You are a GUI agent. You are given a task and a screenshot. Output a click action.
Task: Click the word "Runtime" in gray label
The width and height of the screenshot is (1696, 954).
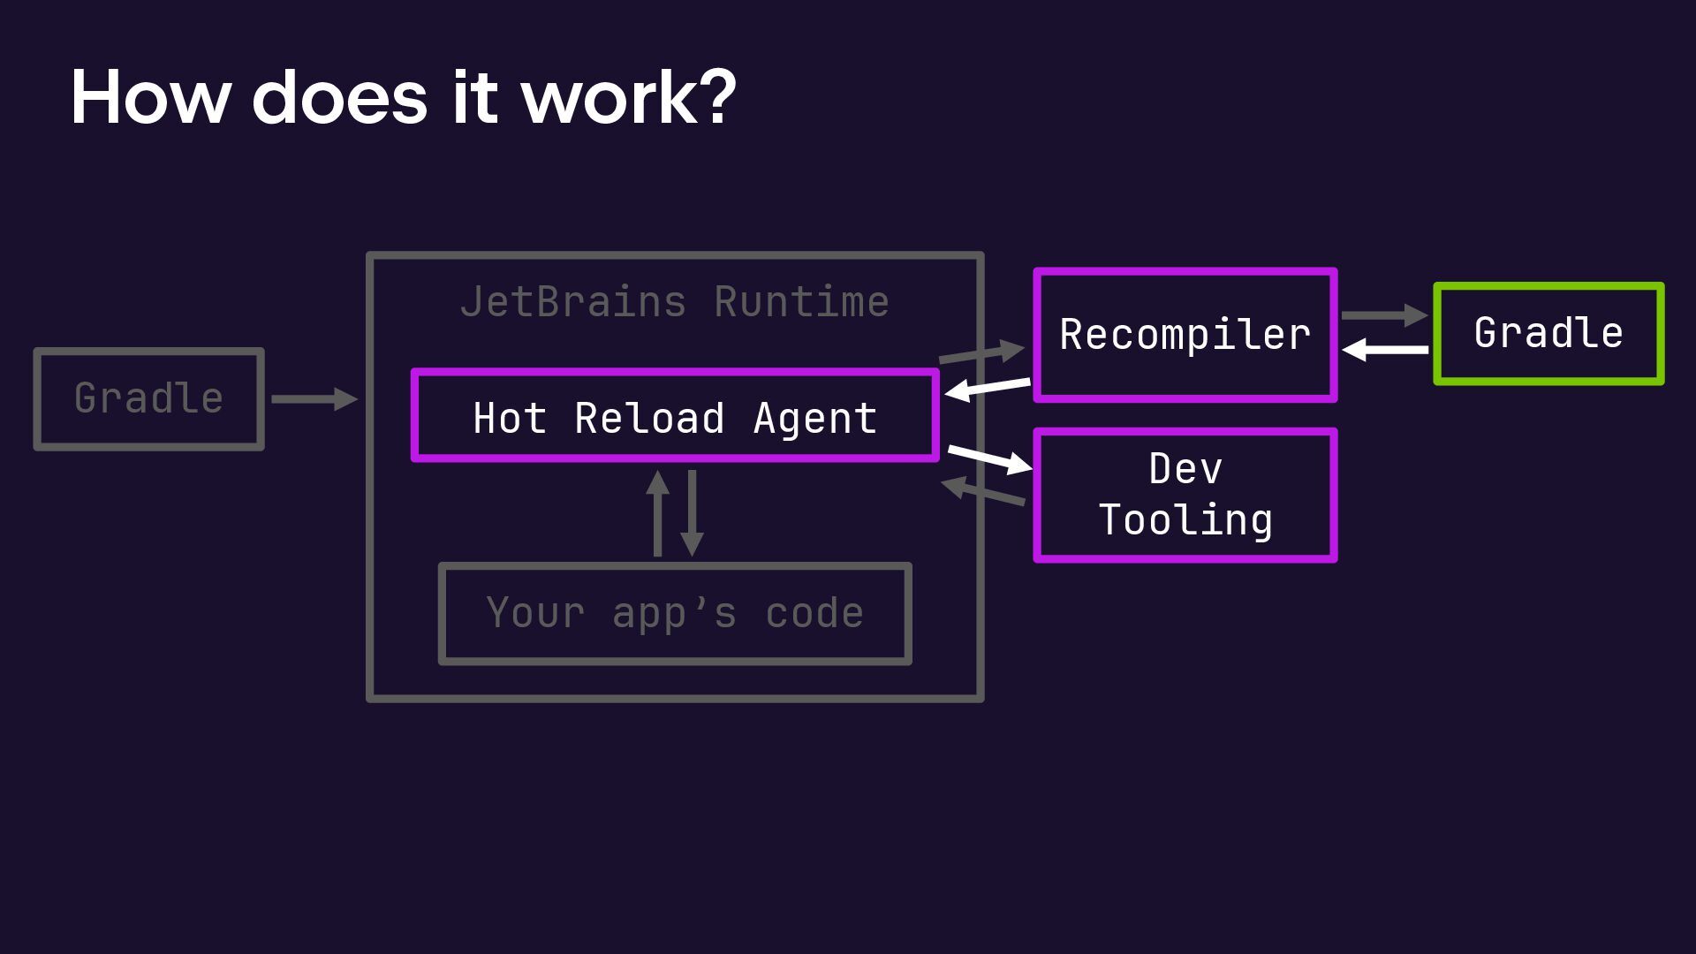(801, 301)
